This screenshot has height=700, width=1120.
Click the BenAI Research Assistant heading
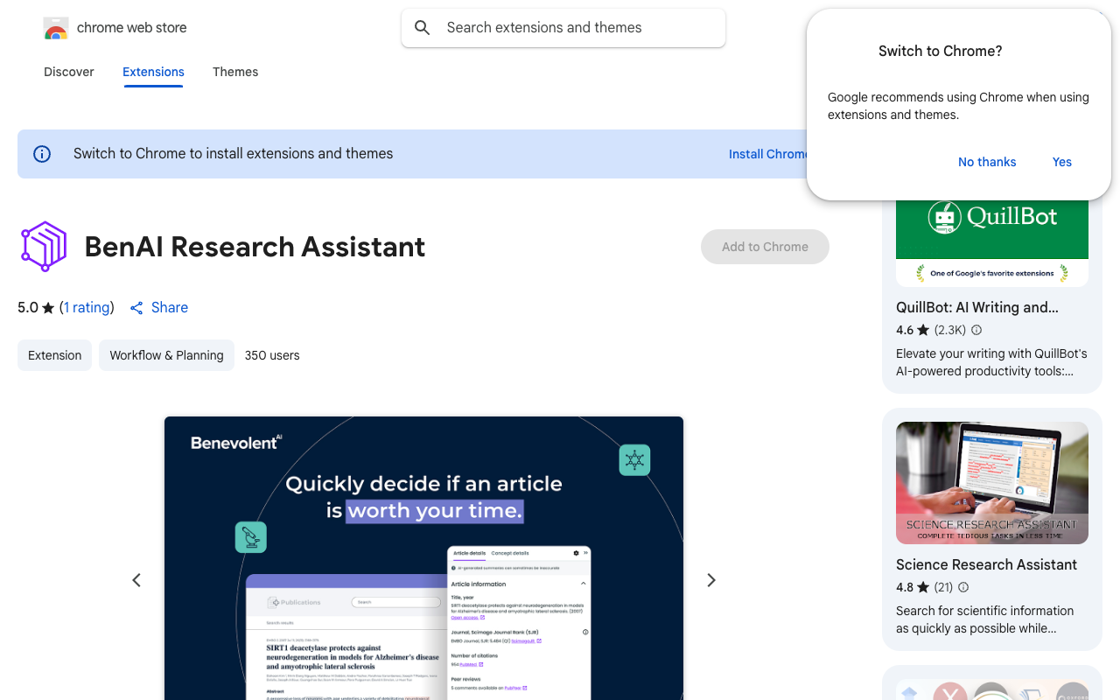pyautogui.click(x=255, y=247)
